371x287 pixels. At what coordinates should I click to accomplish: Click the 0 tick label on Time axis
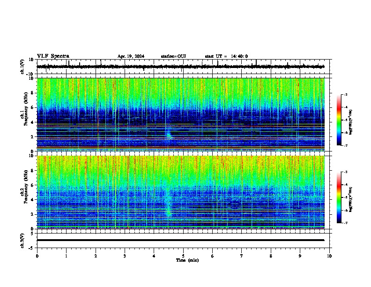pyautogui.click(x=37, y=256)
